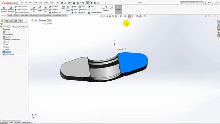Select the Split feature
This screenshot has width=220, height=124.
tap(91, 7)
